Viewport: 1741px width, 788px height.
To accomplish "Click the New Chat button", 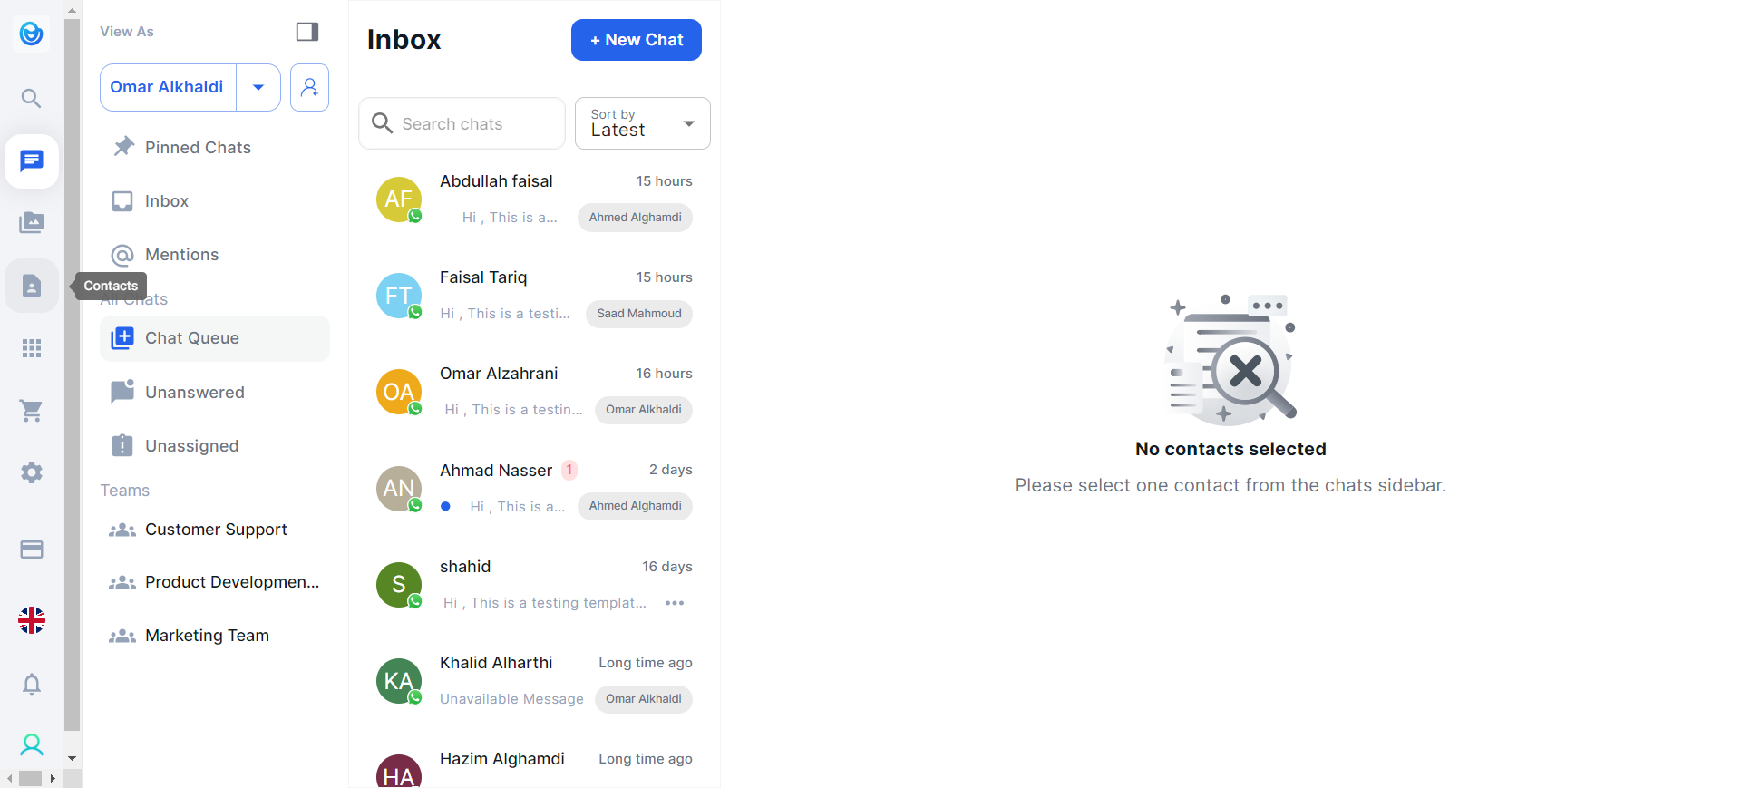I will 636,40.
